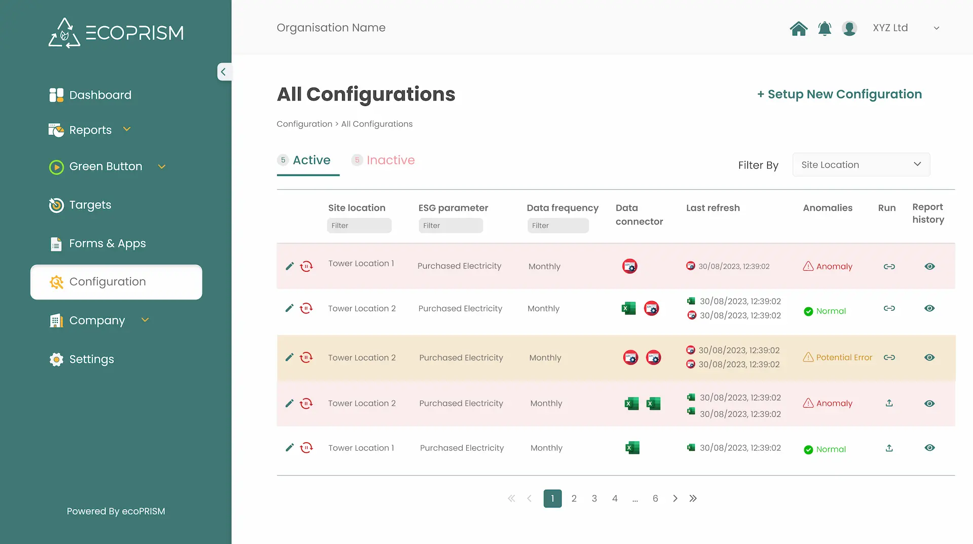The image size is (973, 544).
Task: Open Settings in sidebar
Action: coord(82,359)
